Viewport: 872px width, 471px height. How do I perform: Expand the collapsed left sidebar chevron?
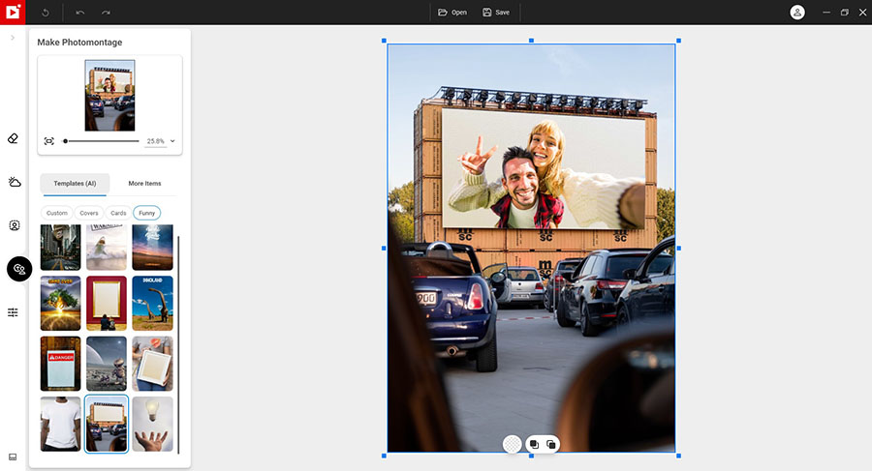(13, 38)
